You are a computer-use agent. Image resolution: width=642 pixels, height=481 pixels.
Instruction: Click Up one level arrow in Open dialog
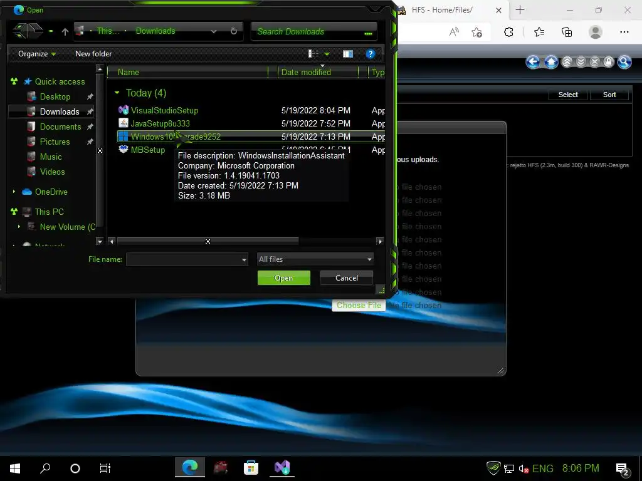(65, 31)
